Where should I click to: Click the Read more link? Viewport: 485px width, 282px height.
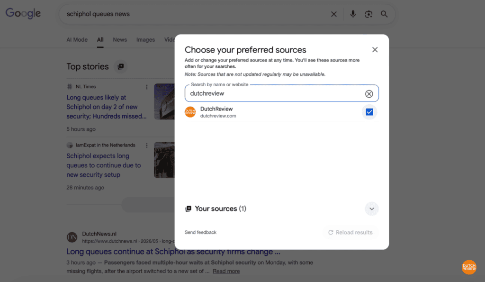(226, 271)
